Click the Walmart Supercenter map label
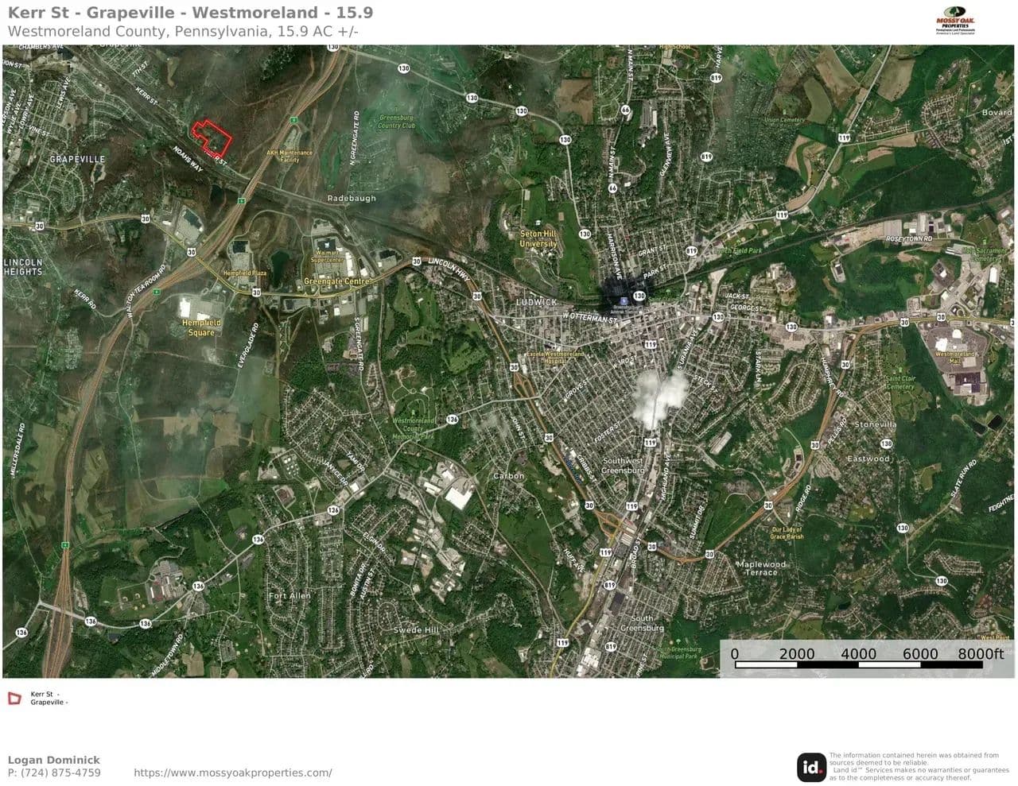Image resolution: width=1018 pixels, height=786 pixels. point(327,257)
